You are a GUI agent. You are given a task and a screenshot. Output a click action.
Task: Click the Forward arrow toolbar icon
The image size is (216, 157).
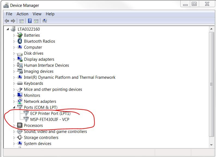click(13, 21)
